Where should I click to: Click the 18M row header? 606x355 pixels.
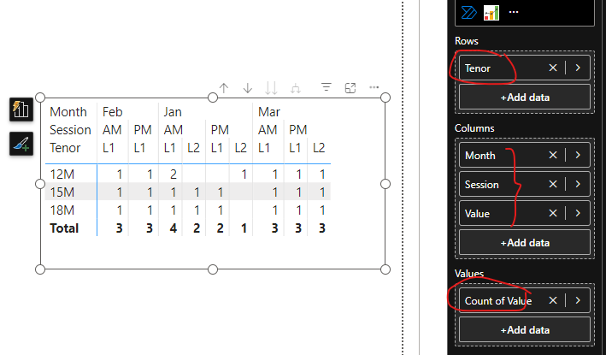(62, 210)
